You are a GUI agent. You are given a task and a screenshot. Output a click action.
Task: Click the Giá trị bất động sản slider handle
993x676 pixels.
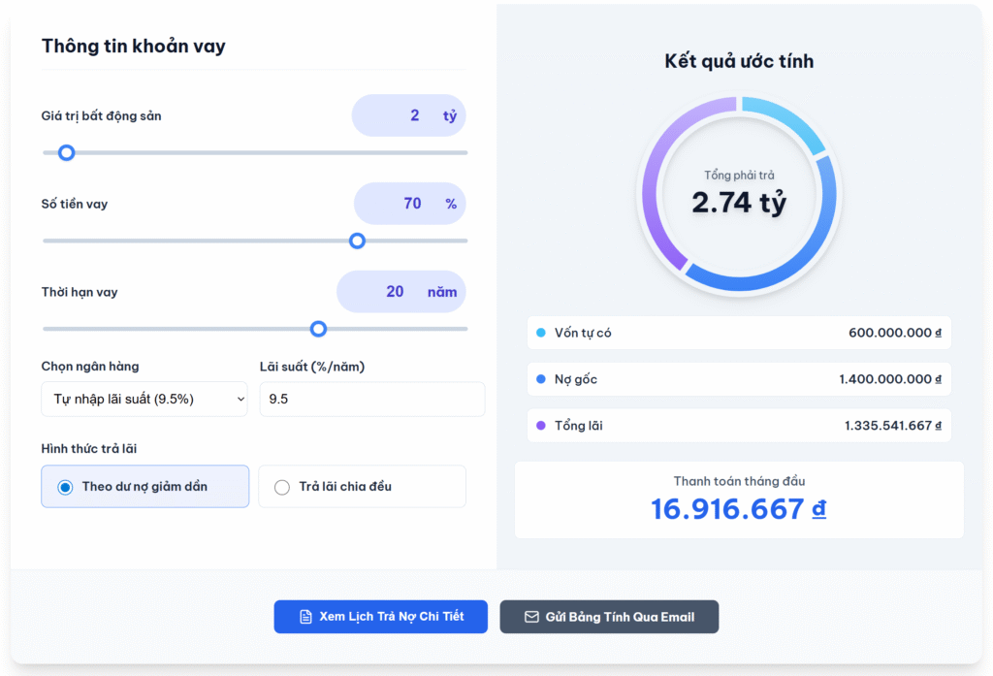coord(66,152)
